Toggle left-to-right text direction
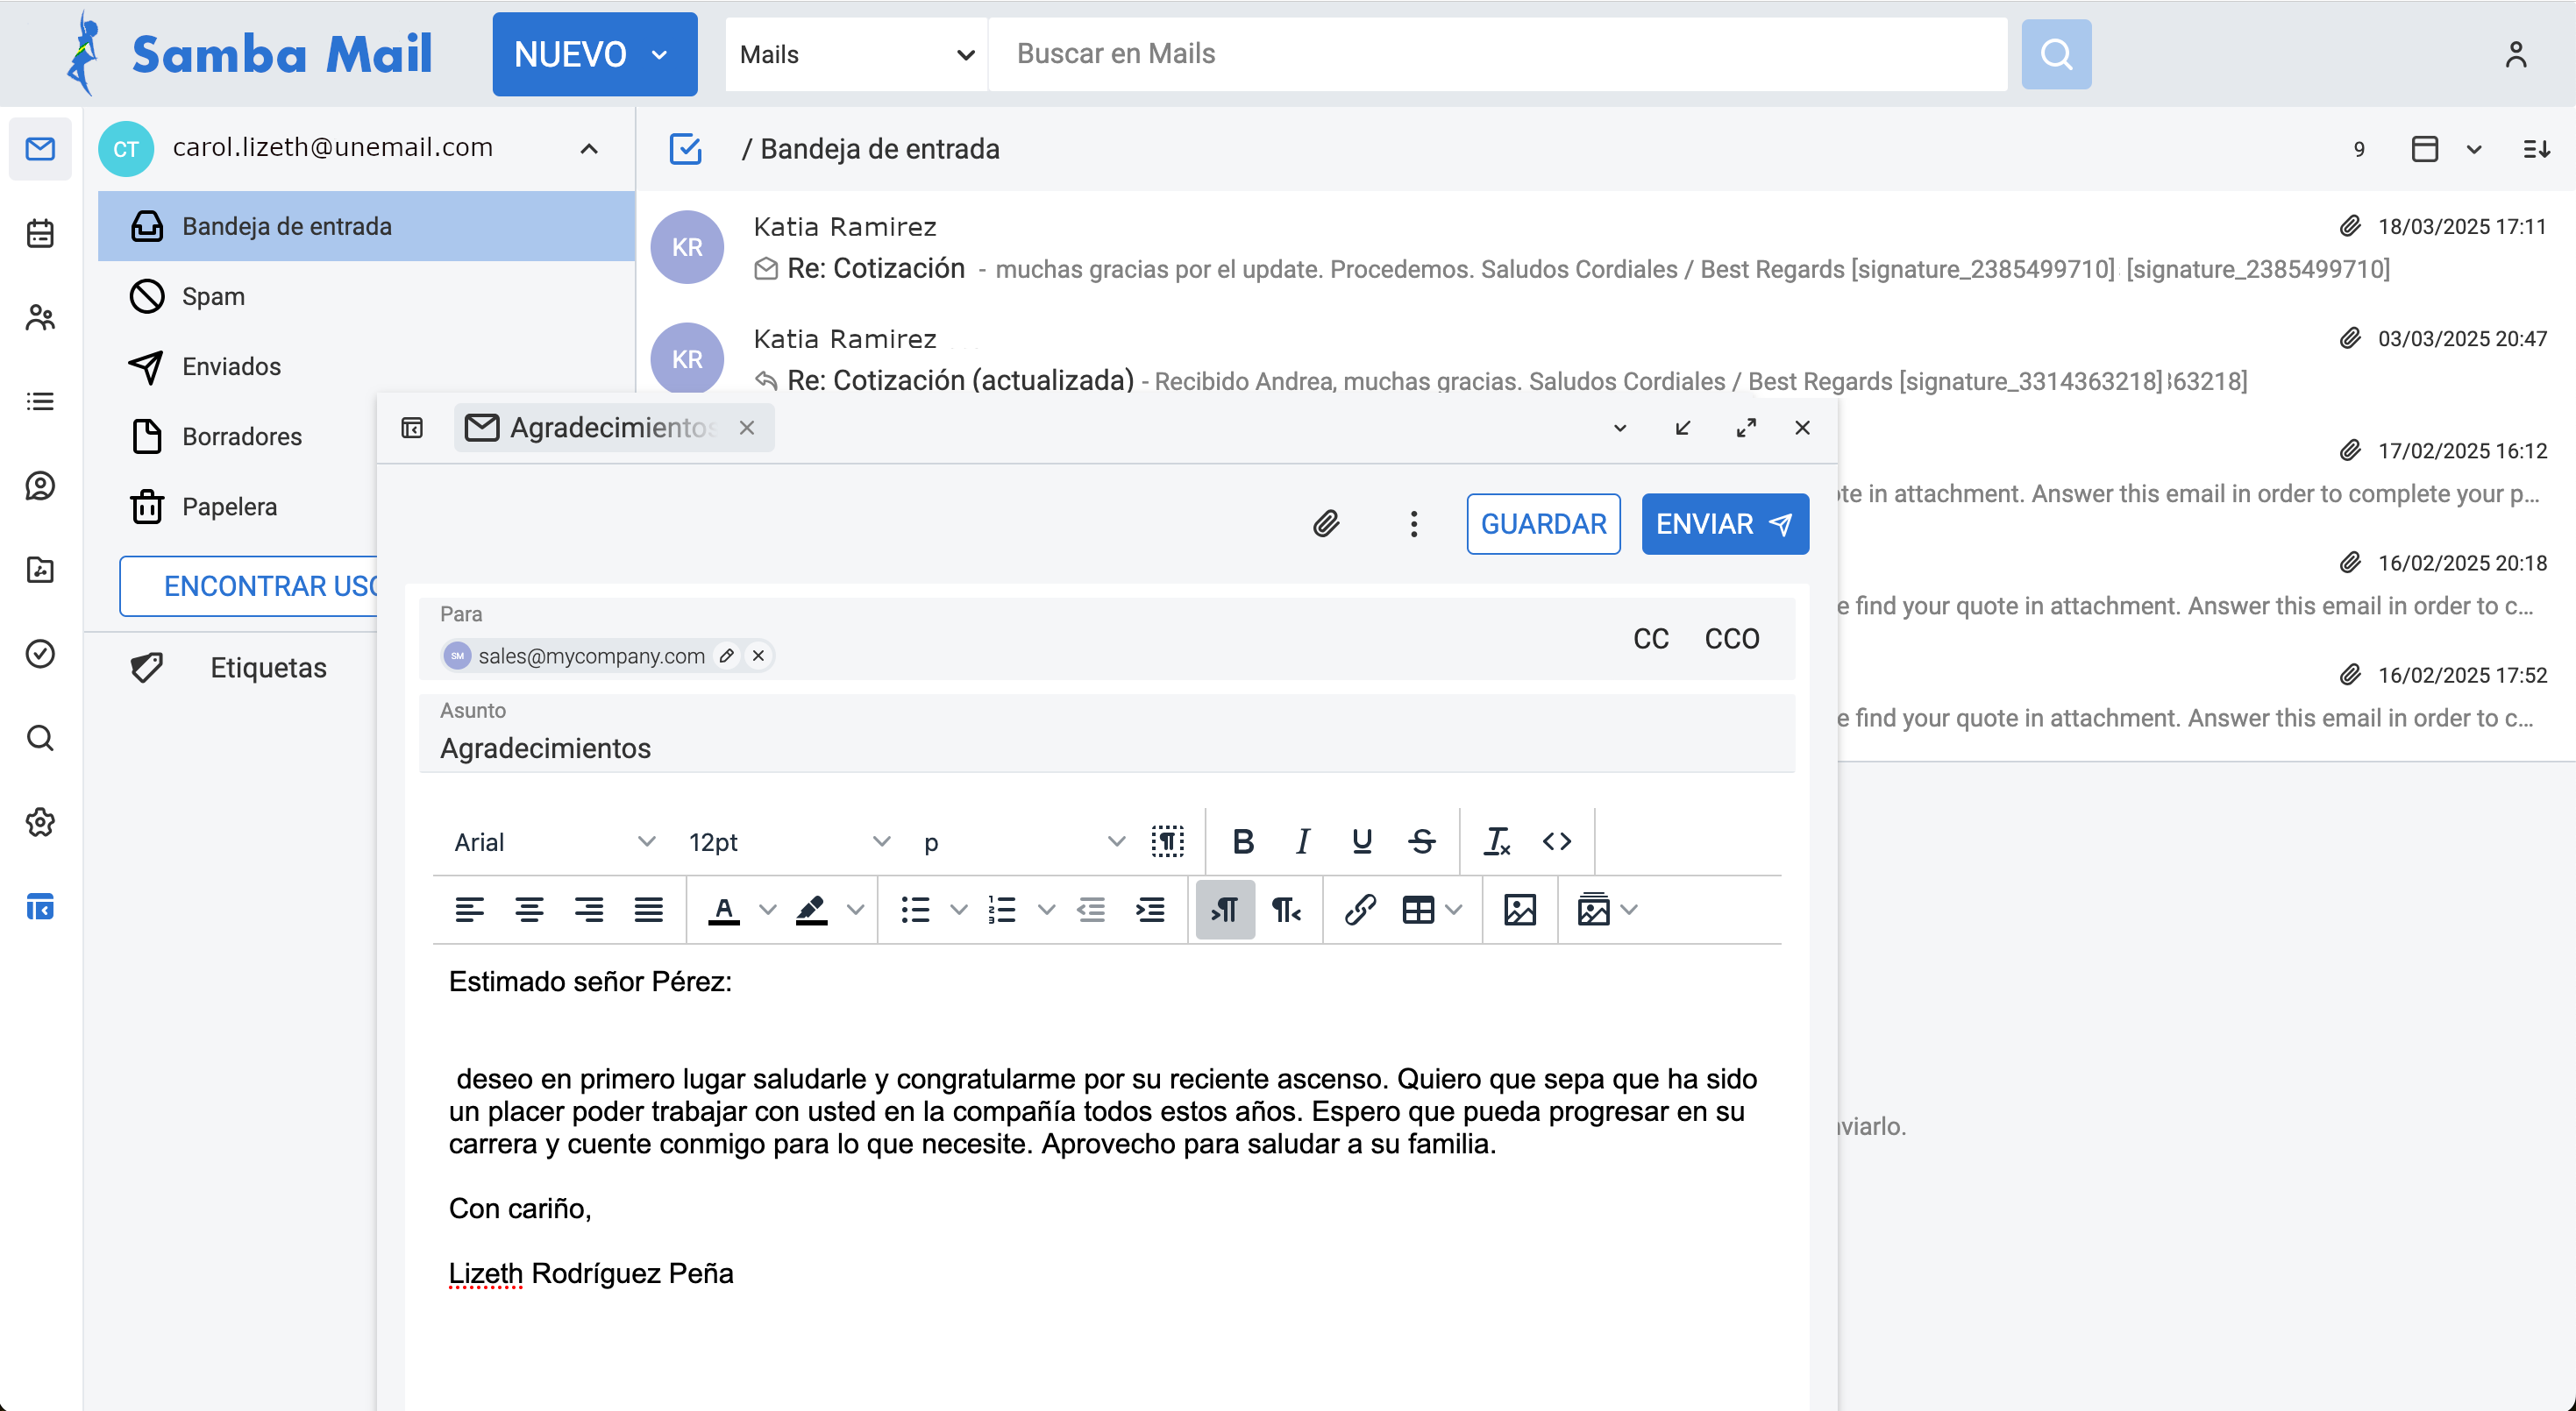 point(1225,910)
